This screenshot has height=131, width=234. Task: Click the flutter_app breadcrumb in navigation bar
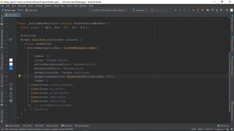click(8, 10)
